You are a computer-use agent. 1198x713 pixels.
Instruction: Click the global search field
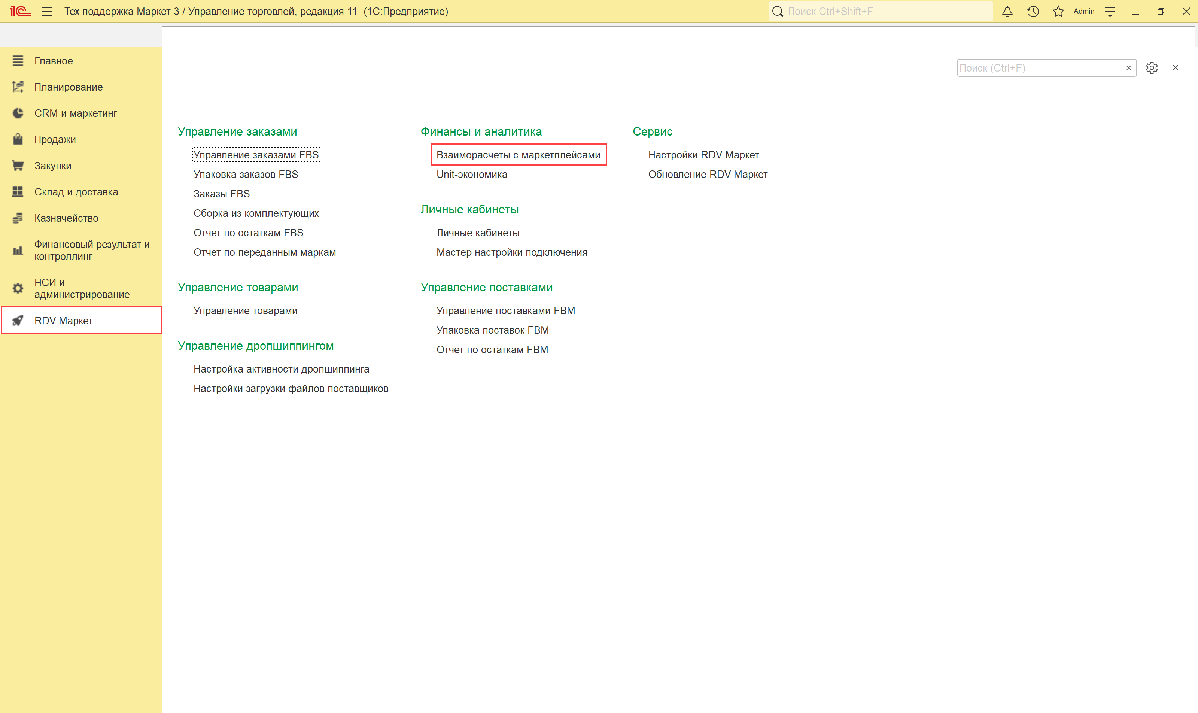[x=884, y=12]
